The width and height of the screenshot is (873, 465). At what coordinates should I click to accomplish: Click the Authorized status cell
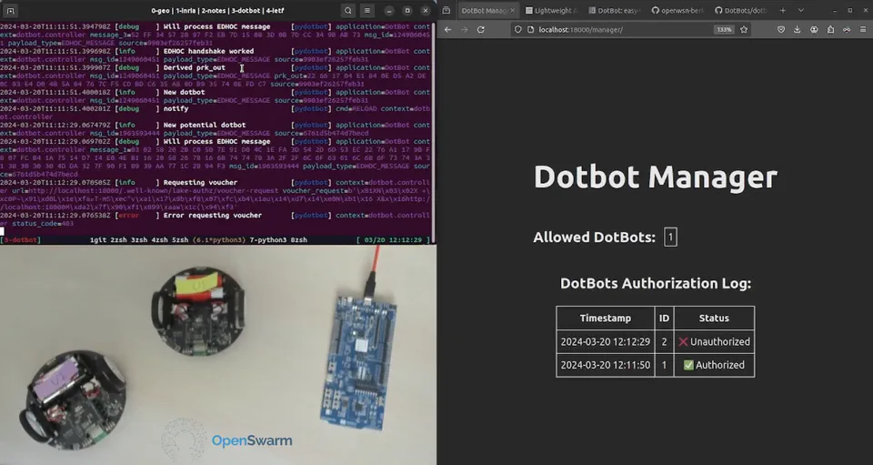pyautogui.click(x=714, y=365)
